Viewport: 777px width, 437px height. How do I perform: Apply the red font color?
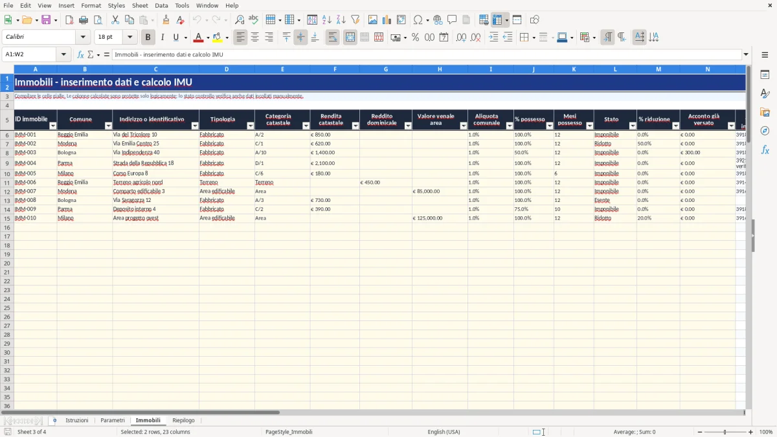pyautogui.click(x=199, y=38)
